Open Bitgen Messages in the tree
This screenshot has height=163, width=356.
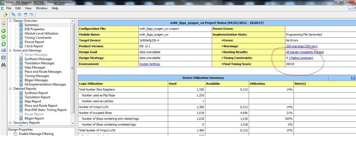click(x=36, y=80)
